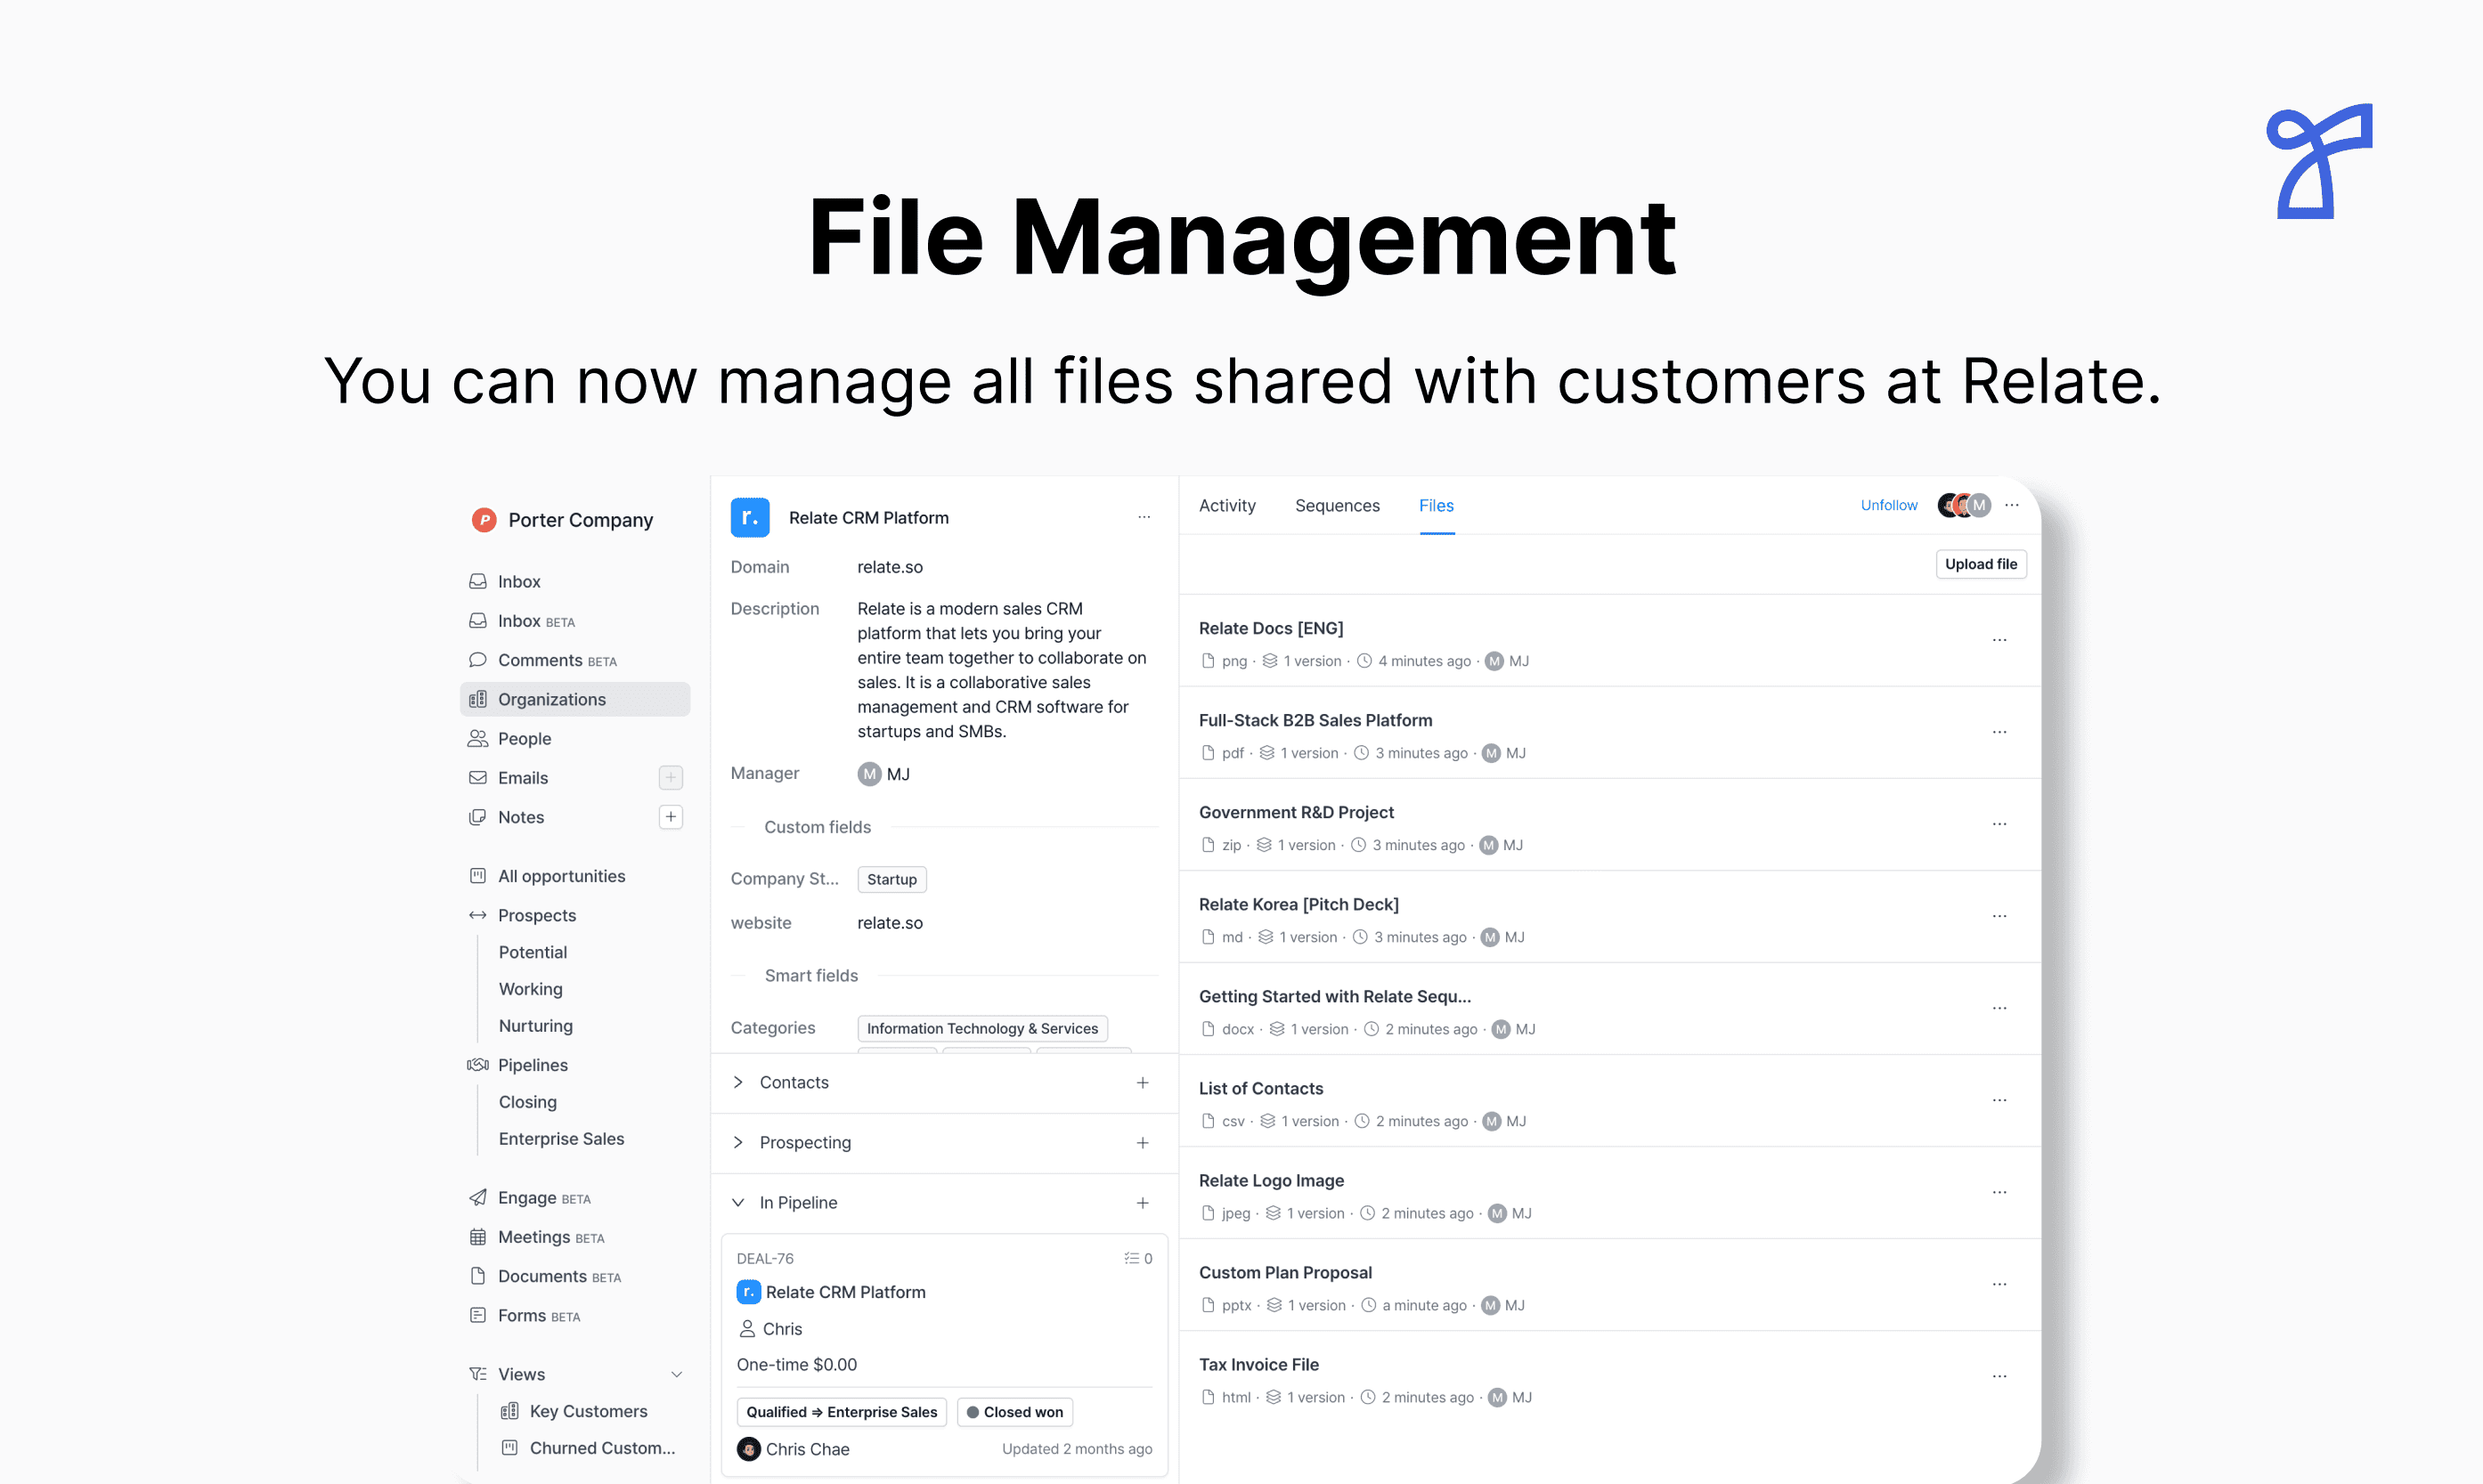Click the Upload file button

pyautogui.click(x=1980, y=564)
